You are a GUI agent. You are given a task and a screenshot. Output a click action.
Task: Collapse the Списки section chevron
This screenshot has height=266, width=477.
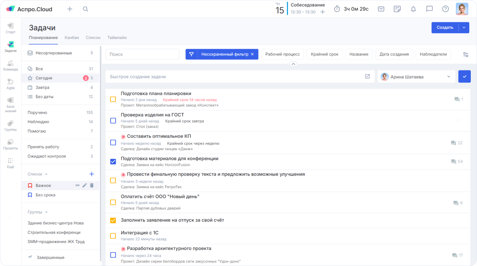click(46, 174)
